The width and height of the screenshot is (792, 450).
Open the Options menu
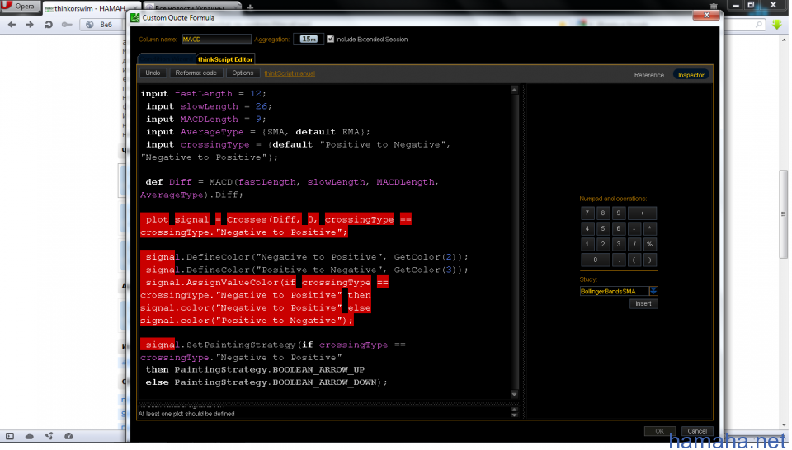(243, 73)
